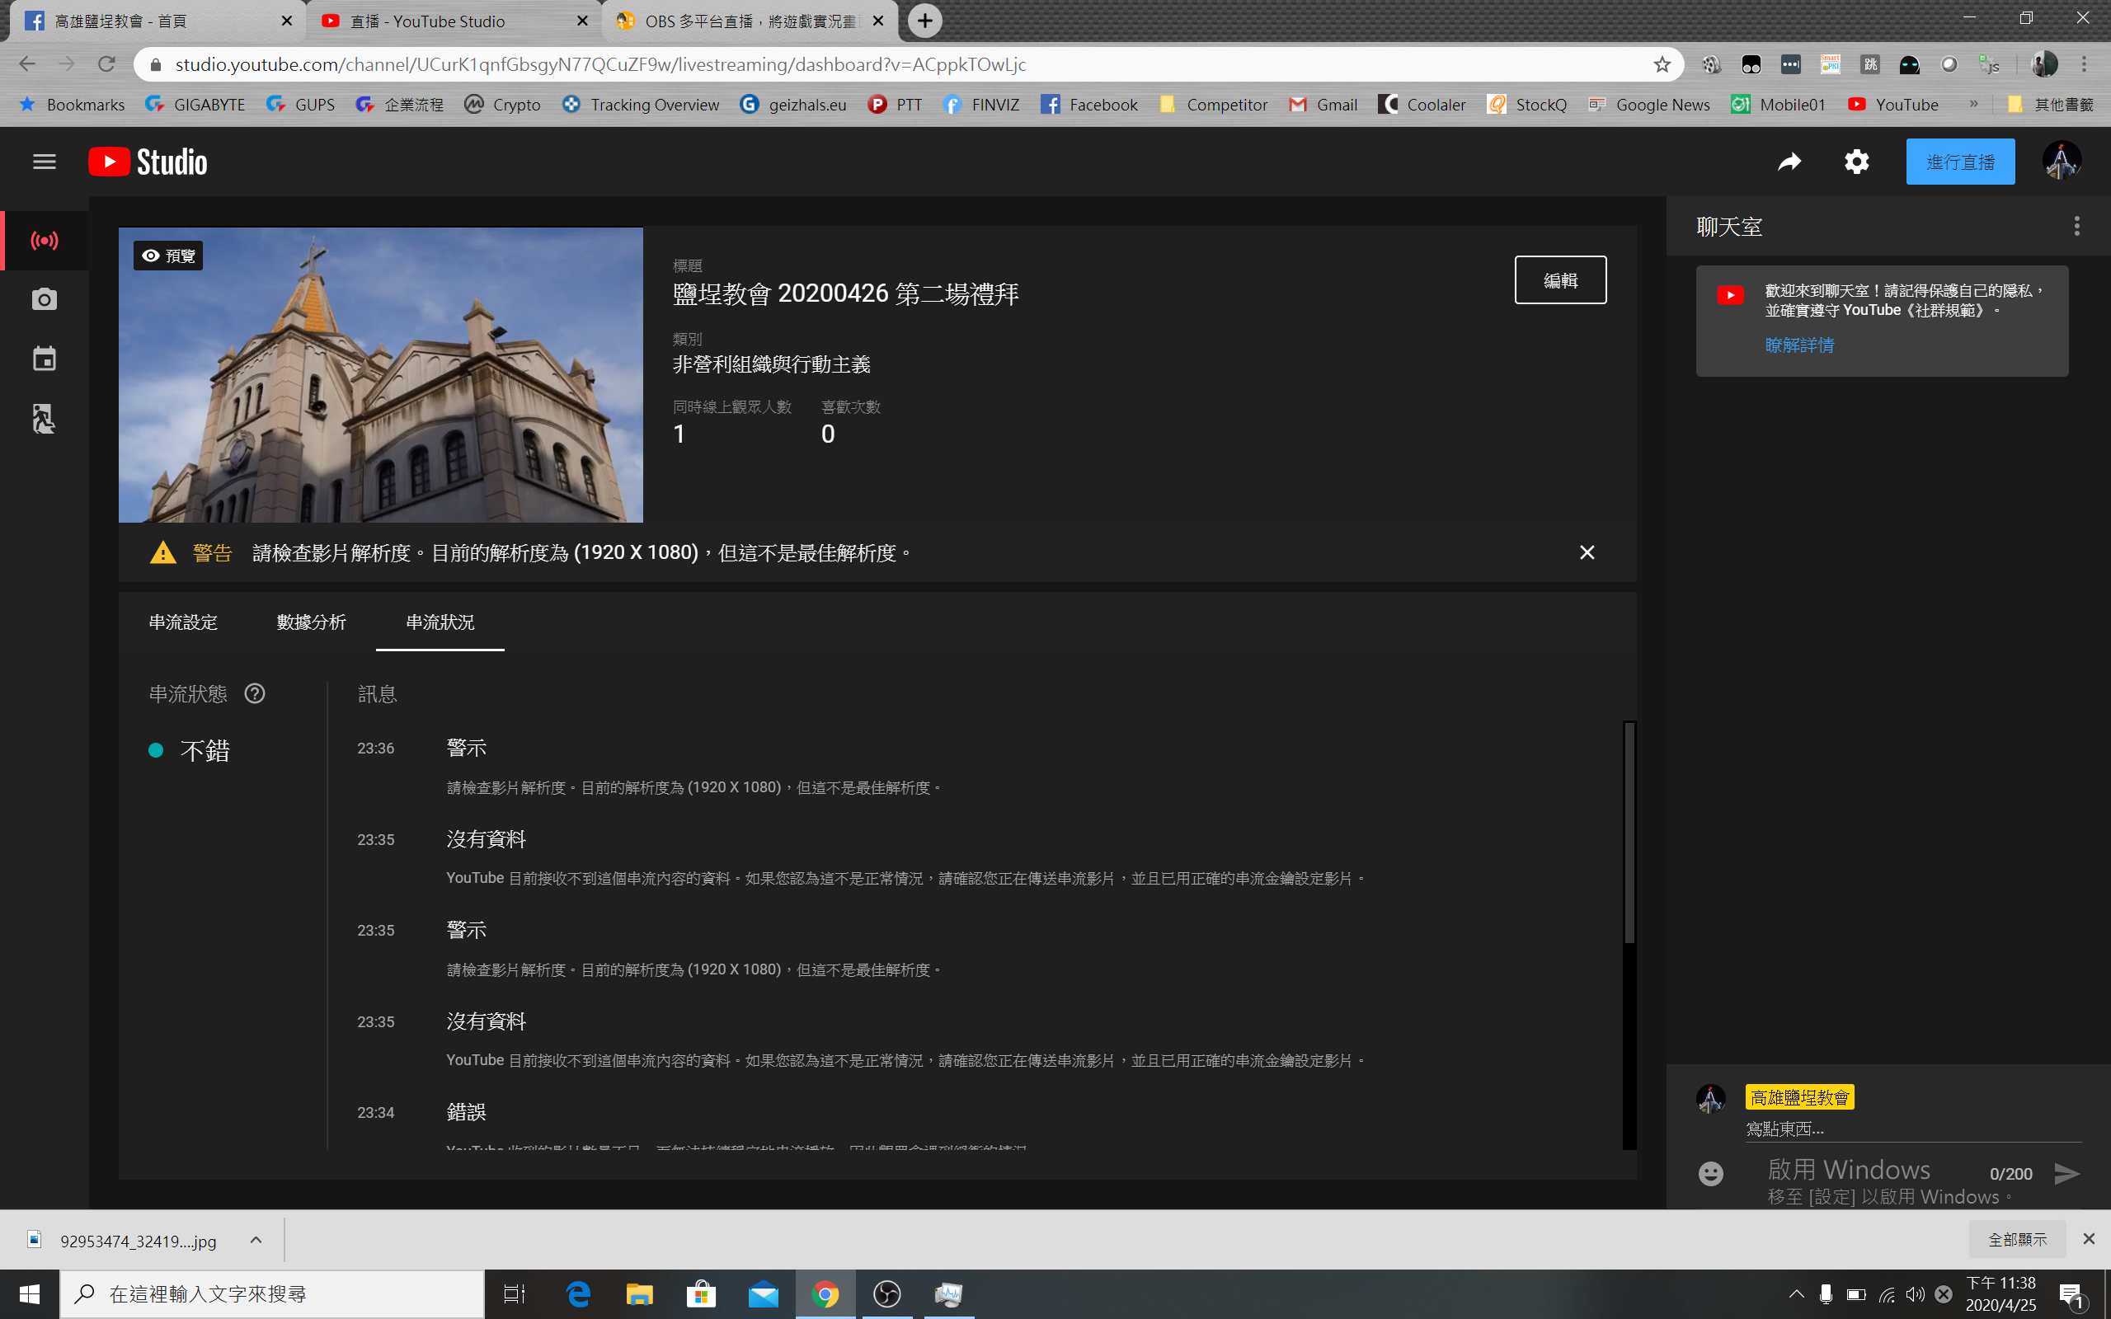
Task: Click the emoji smiley icon in the chat
Action: click(x=1710, y=1173)
